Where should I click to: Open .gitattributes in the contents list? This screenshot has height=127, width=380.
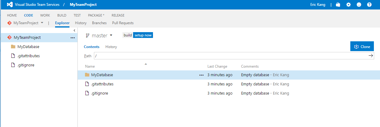click(102, 84)
